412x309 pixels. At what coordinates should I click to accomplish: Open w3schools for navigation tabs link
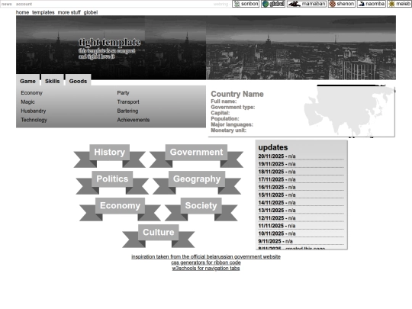click(x=206, y=269)
